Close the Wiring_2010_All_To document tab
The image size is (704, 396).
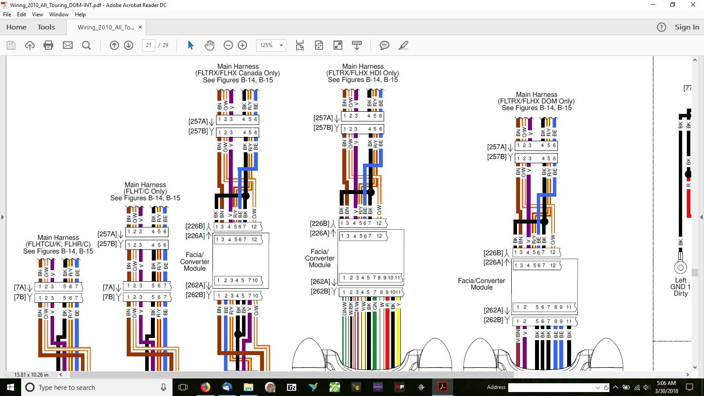coord(140,27)
